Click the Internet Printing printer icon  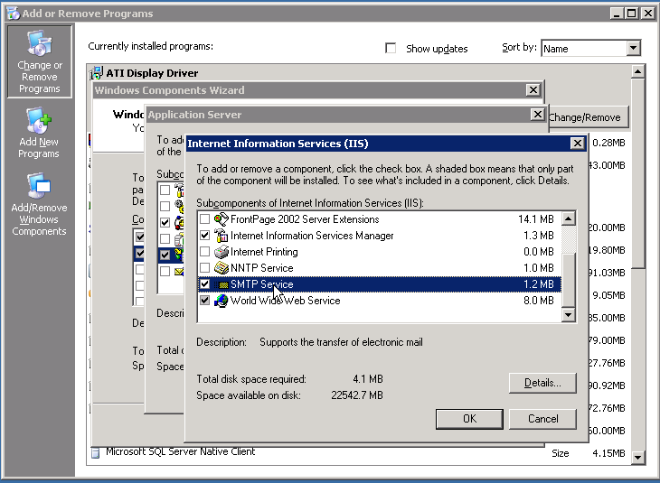coord(221,252)
